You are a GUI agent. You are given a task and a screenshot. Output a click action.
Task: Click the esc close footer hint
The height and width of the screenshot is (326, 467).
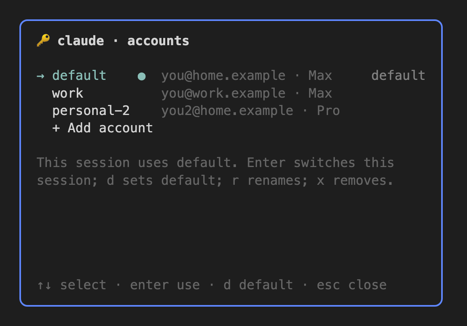tap(352, 285)
